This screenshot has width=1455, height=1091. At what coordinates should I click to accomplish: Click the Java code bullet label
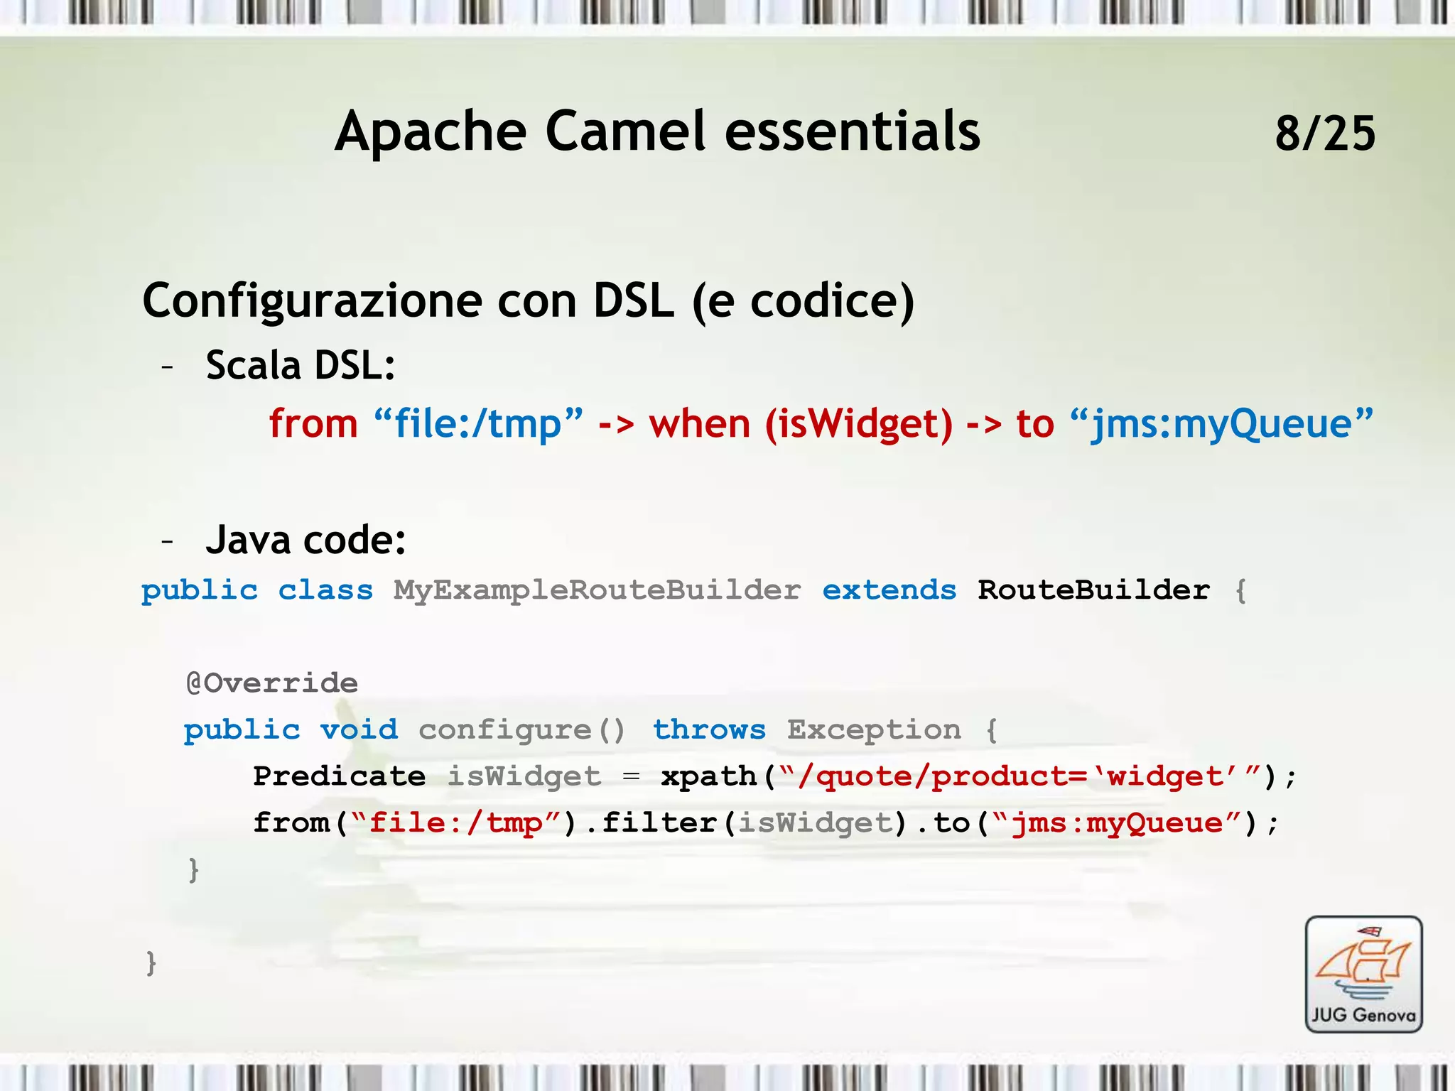tap(305, 540)
